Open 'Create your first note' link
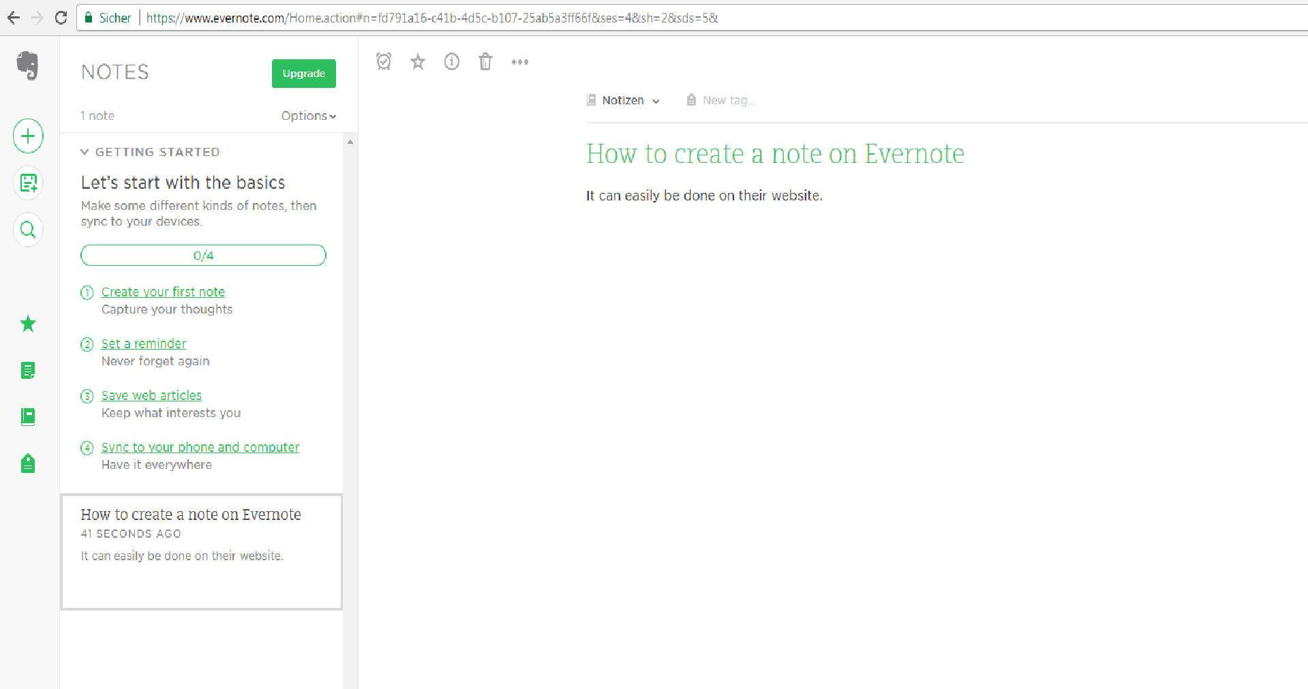 pos(163,292)
